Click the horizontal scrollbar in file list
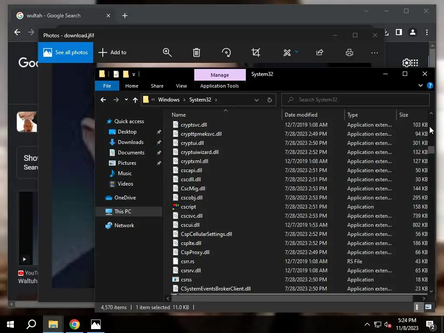 [x=292, y=298]
